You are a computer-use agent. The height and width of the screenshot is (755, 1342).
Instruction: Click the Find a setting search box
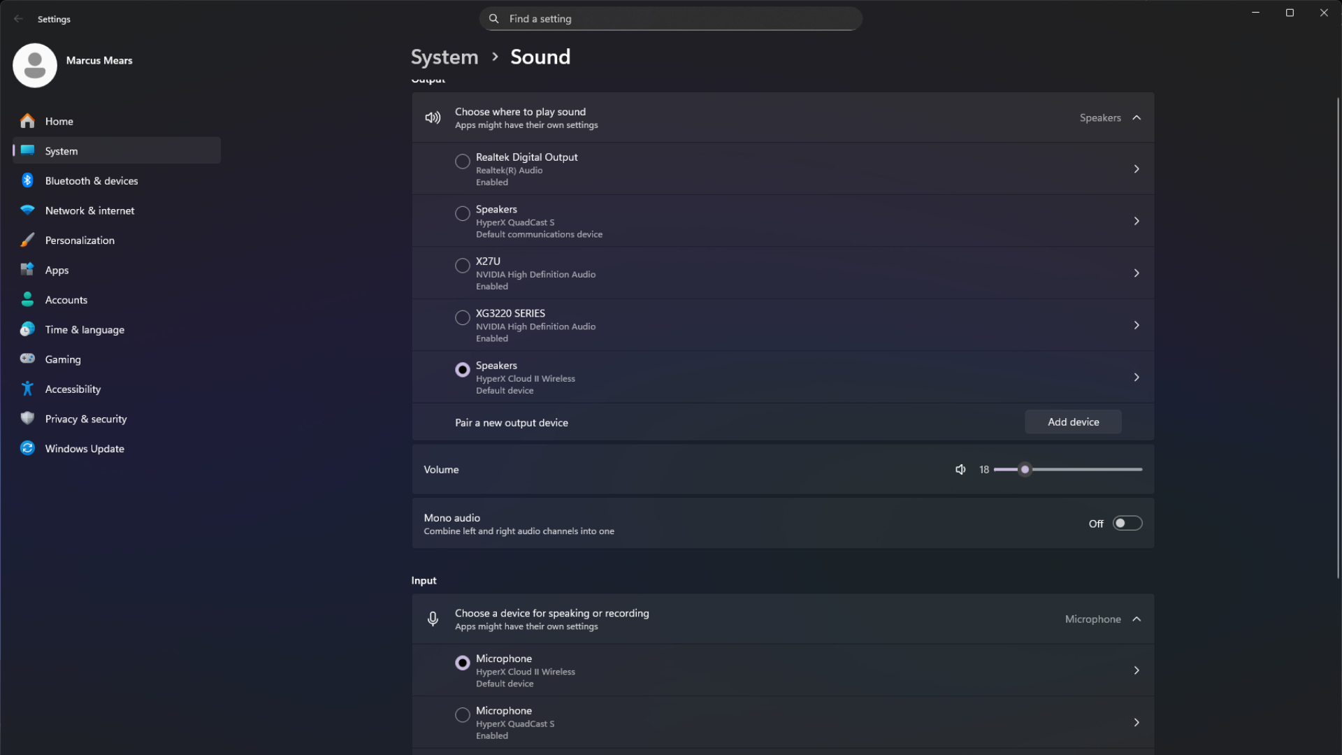(x=670, y=18)
